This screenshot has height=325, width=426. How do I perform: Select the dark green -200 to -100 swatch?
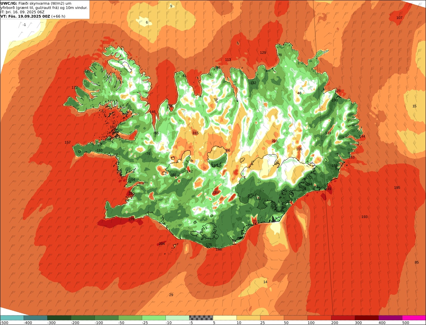point(83,318)
